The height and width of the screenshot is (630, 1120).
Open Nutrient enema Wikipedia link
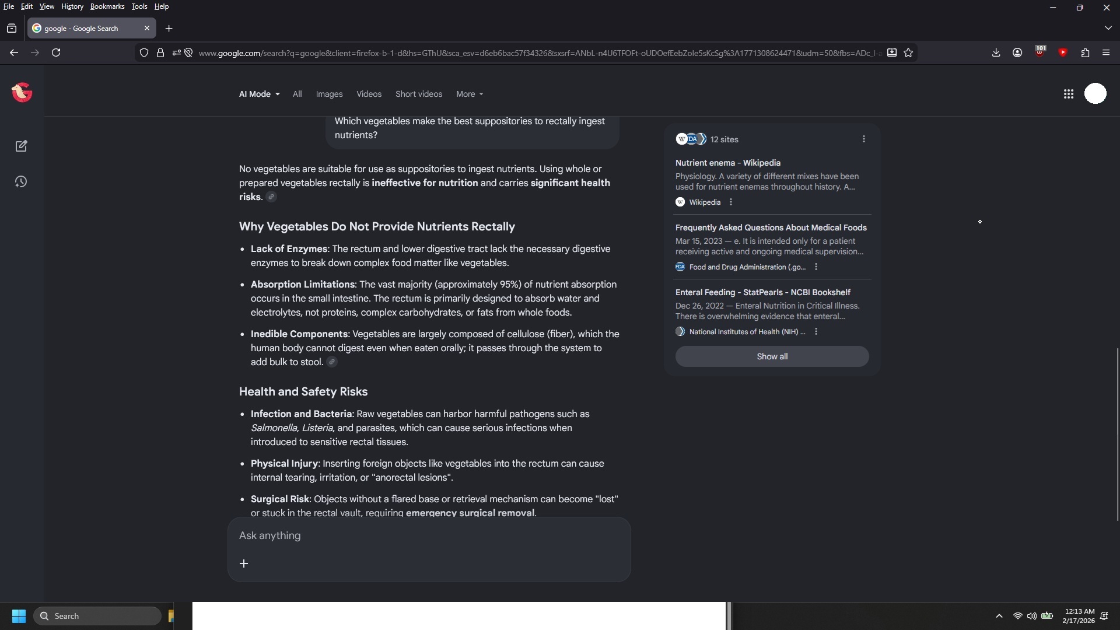point(727,163)
